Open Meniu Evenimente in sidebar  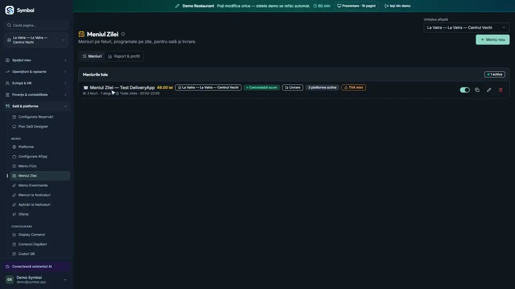(40, 185)
